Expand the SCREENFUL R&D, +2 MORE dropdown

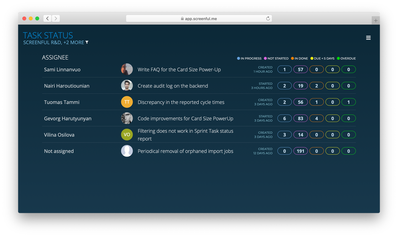tap(56, 42)
